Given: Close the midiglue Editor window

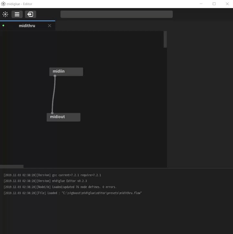Looking at the screenshot, I should point(227,4).
